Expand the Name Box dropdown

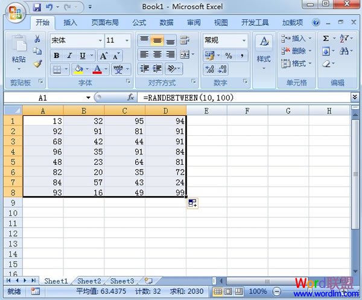(88, 98)
